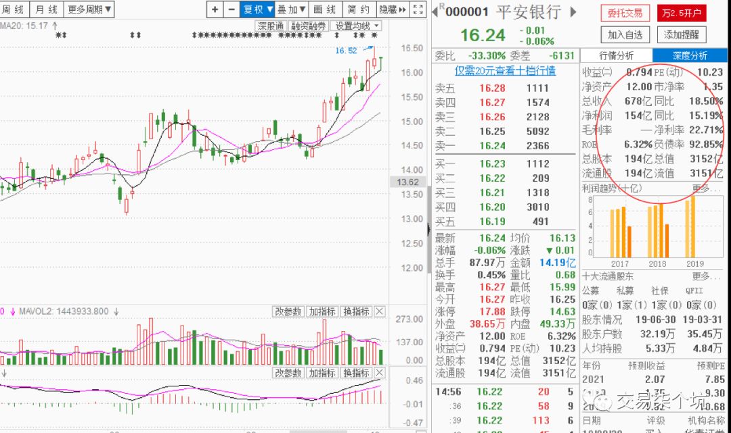This screenshot has width=731, height=433.
Task: Zoom in chart with plus button
Action: click(x=215, y=9)
